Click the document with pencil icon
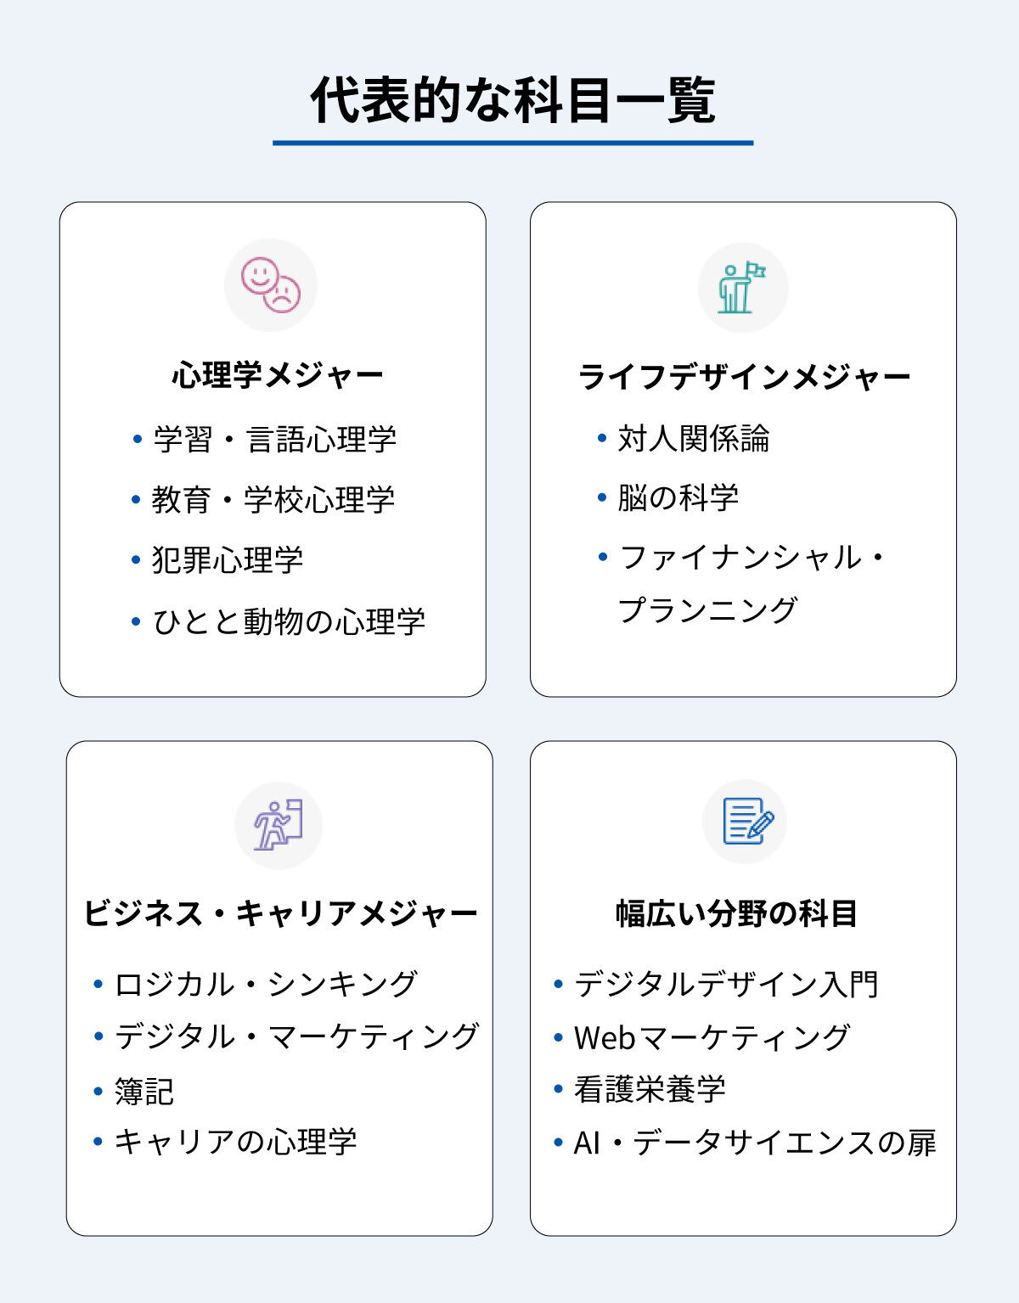The width and height of the screenshot is (1019, 1303). click(745, 822)
